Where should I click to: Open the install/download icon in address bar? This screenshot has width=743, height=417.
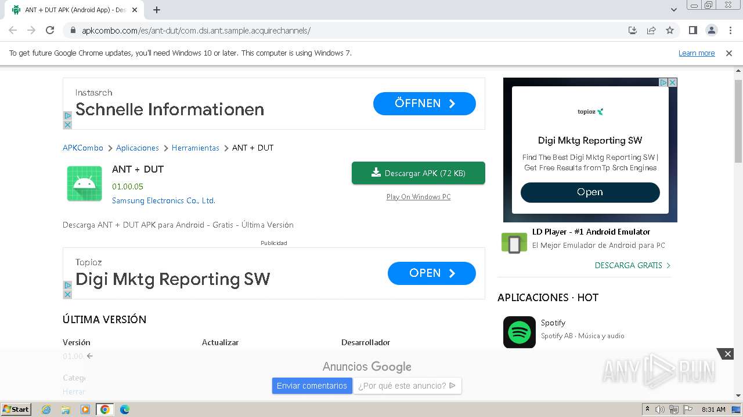(633, 30)
